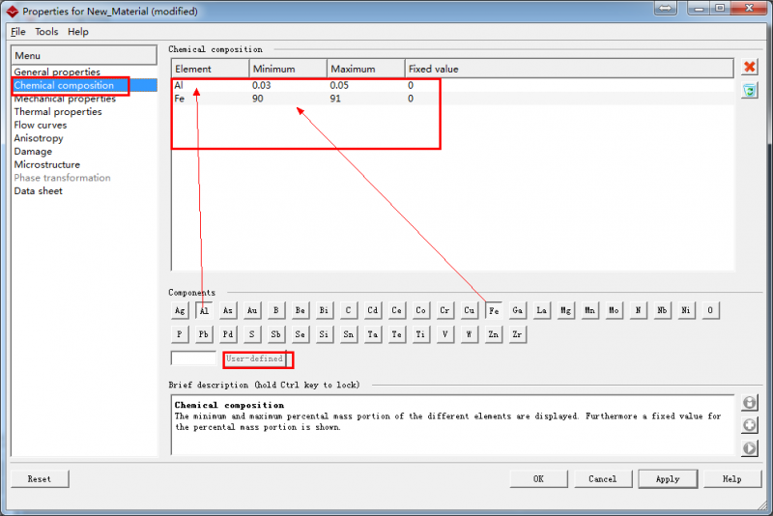This screenshot has height=516, width=773.
Task: Click the play arrow description icon
Action: pos(750,448)
